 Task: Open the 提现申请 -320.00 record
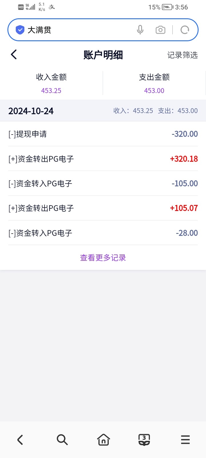pyautogui.click(x=103, y=134)
